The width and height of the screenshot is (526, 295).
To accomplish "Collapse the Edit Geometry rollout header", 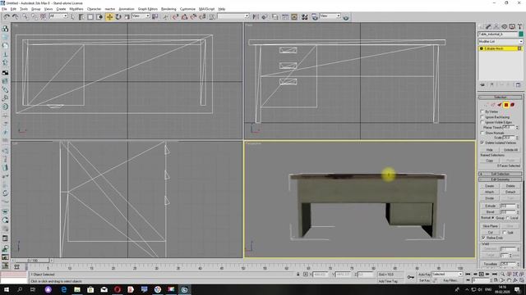I will click(501, 179).
